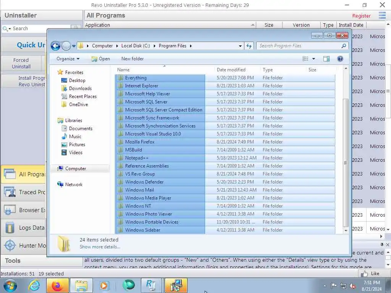Sort Revo list by Application column
The image size is (391, 293).
(171, 25)
